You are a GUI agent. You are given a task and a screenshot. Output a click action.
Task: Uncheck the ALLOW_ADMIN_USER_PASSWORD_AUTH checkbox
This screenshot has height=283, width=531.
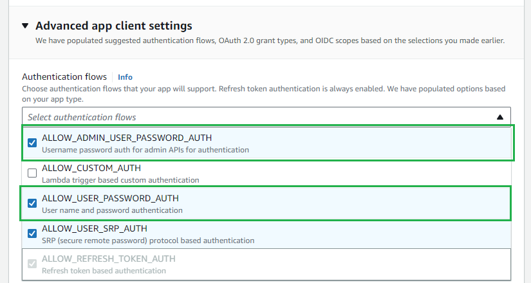[32, 143]
